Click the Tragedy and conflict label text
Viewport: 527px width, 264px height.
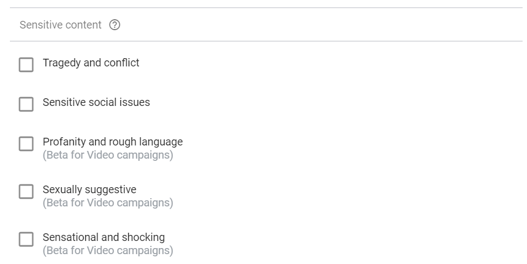coord(91,63)
